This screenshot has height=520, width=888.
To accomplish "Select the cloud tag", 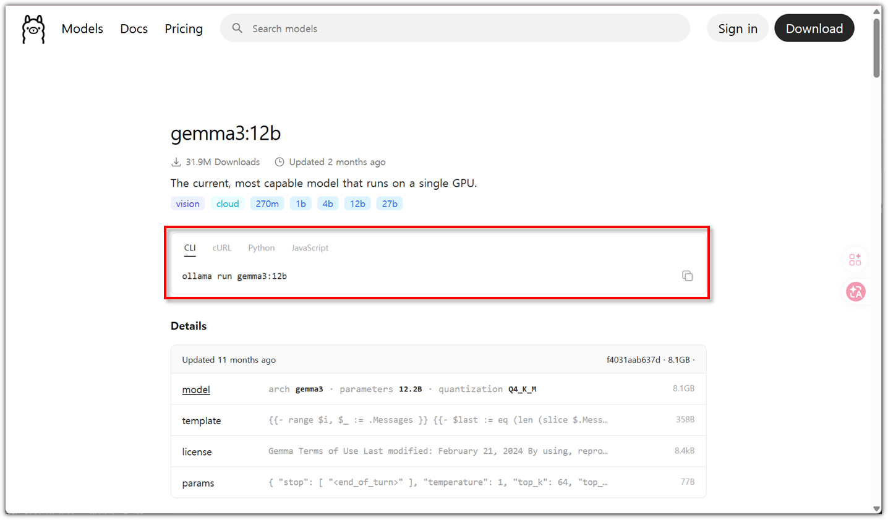I will pyautogui.click(x=228, y=203).
